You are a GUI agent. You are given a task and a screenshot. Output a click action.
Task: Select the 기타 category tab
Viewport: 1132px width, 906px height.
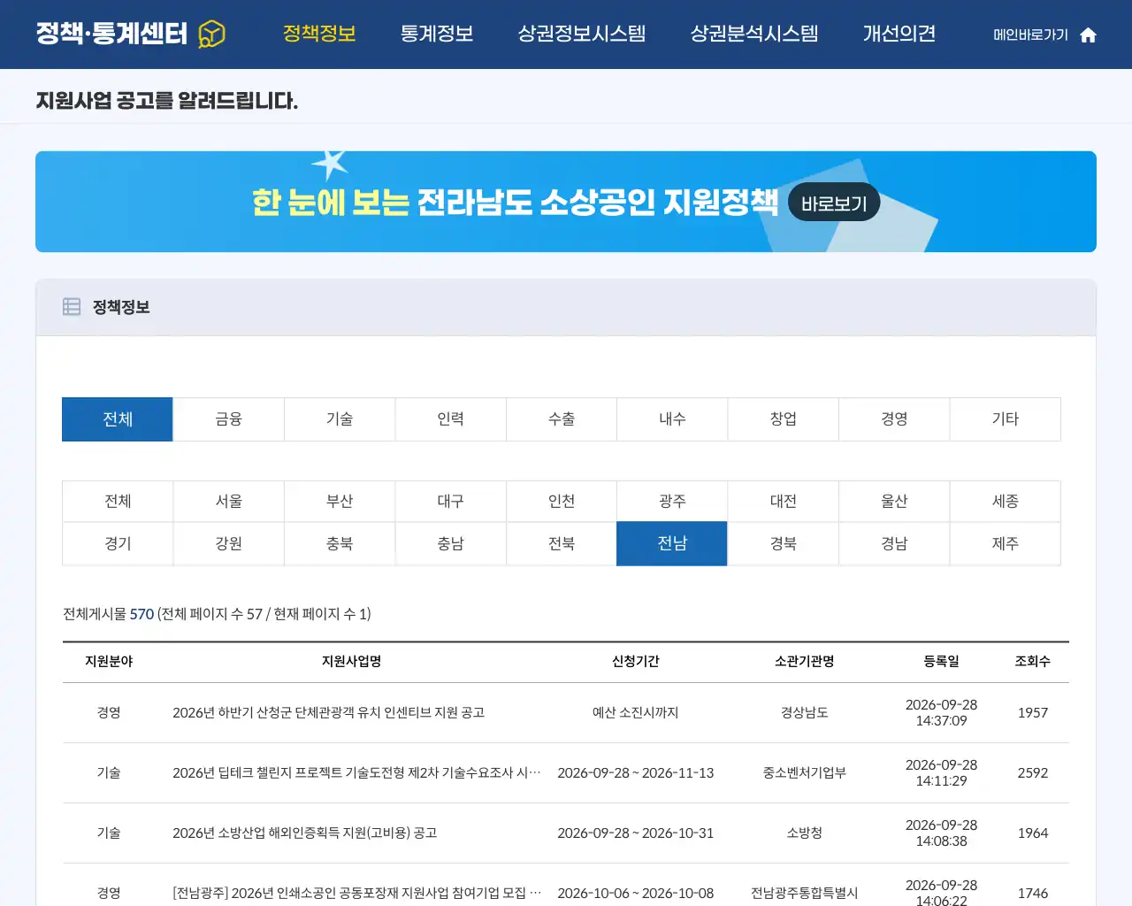(1006, 419)
